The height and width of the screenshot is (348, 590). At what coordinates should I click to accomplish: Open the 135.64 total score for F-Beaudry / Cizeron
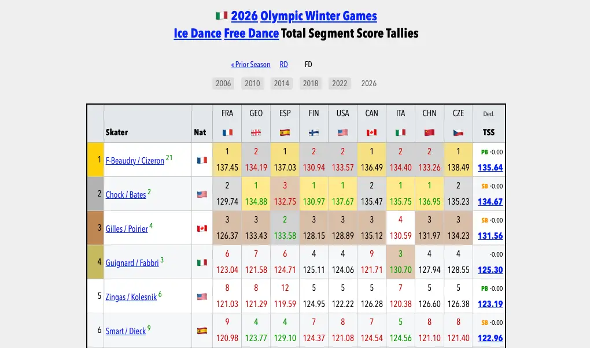[x=489, y=167]
